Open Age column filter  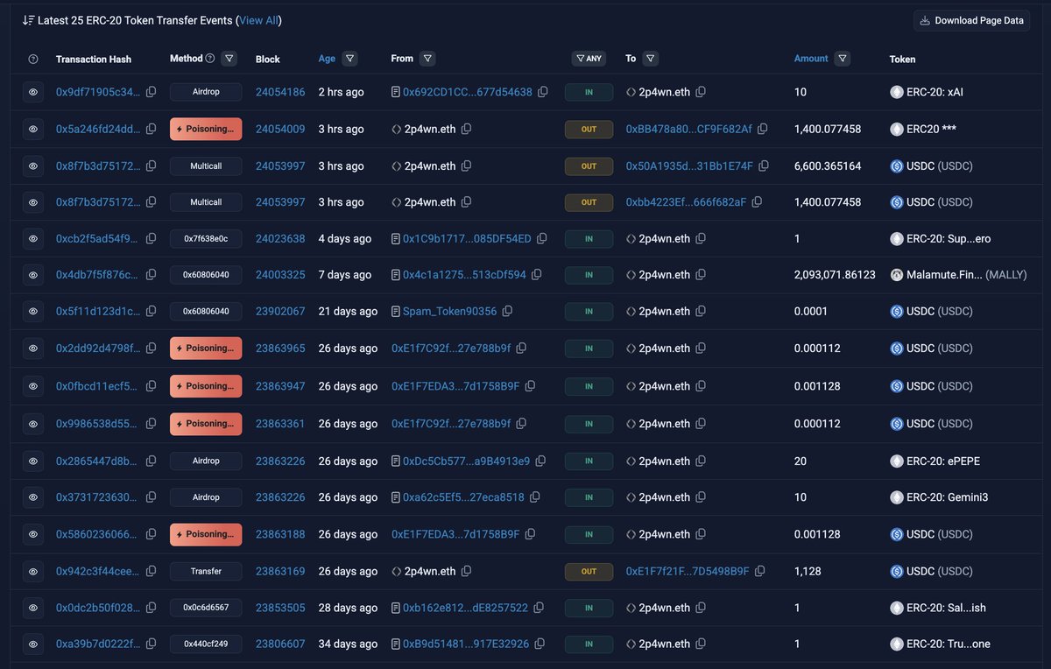(349, 59)
